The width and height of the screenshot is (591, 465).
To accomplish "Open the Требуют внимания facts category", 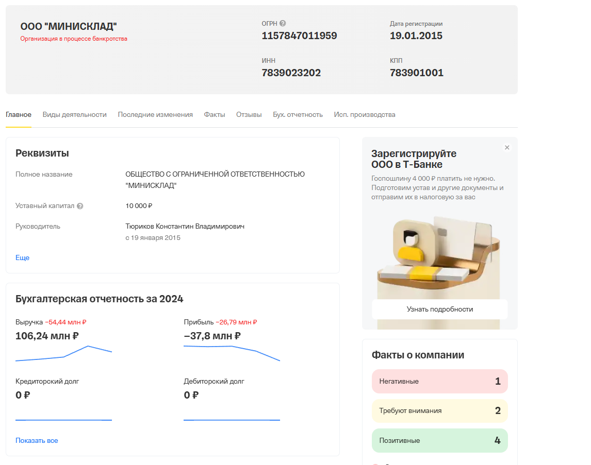I will tap(439, 411).
